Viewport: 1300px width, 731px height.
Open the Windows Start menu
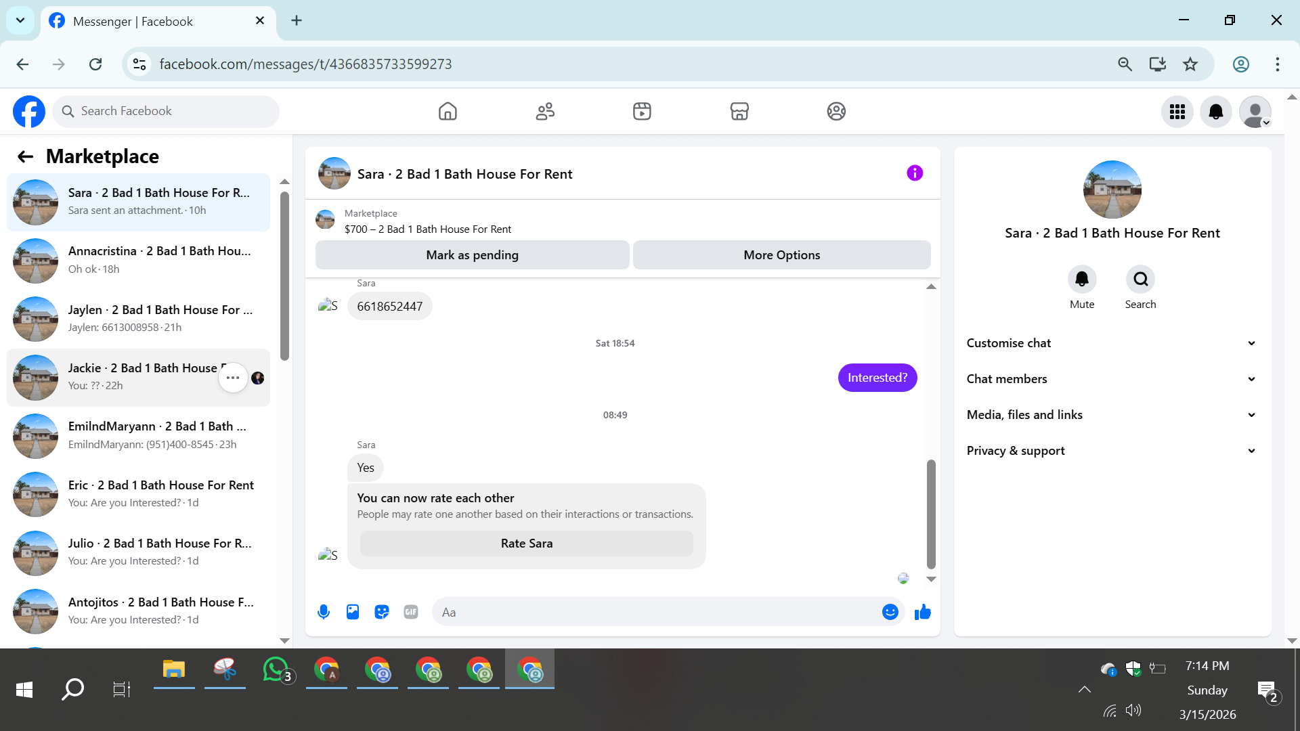(x=24, y=690)
